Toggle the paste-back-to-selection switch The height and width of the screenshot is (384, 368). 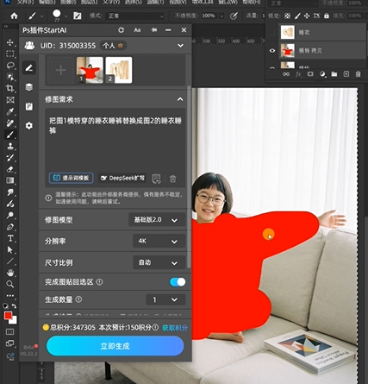click(178, 282)
